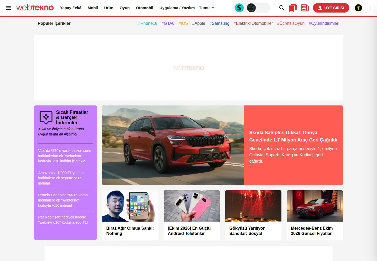This screenshot has height=261, width=377.
Task: Open the #Samsung tag
Action: [219, 23]
